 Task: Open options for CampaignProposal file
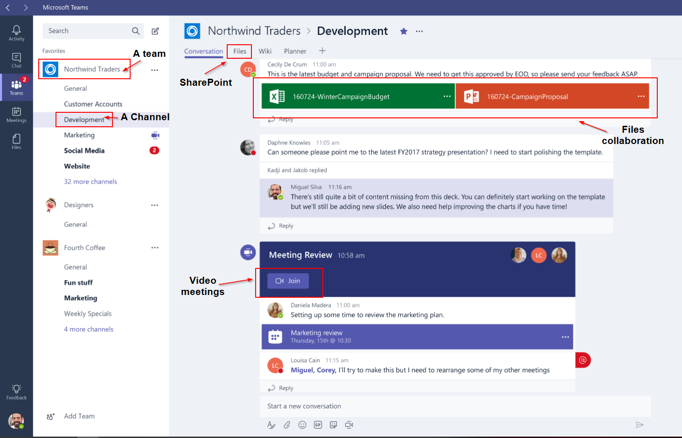point(641,96)
